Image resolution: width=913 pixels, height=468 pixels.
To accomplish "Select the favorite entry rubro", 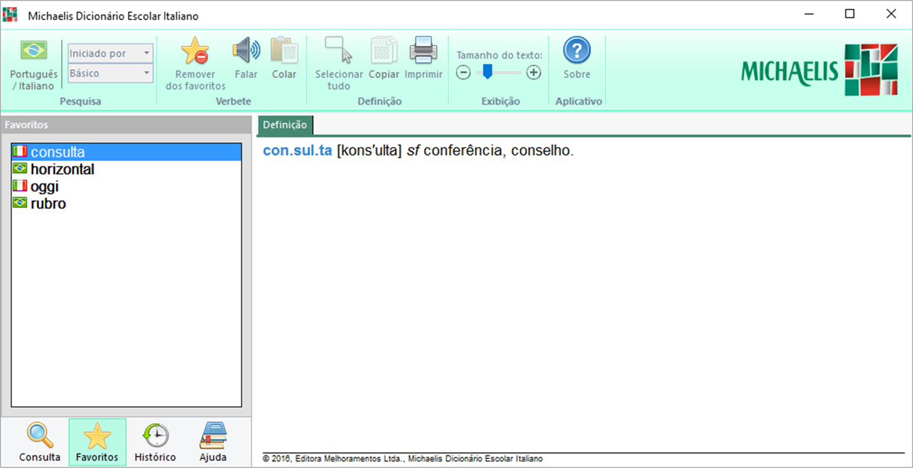I will [x=127, y=204].
